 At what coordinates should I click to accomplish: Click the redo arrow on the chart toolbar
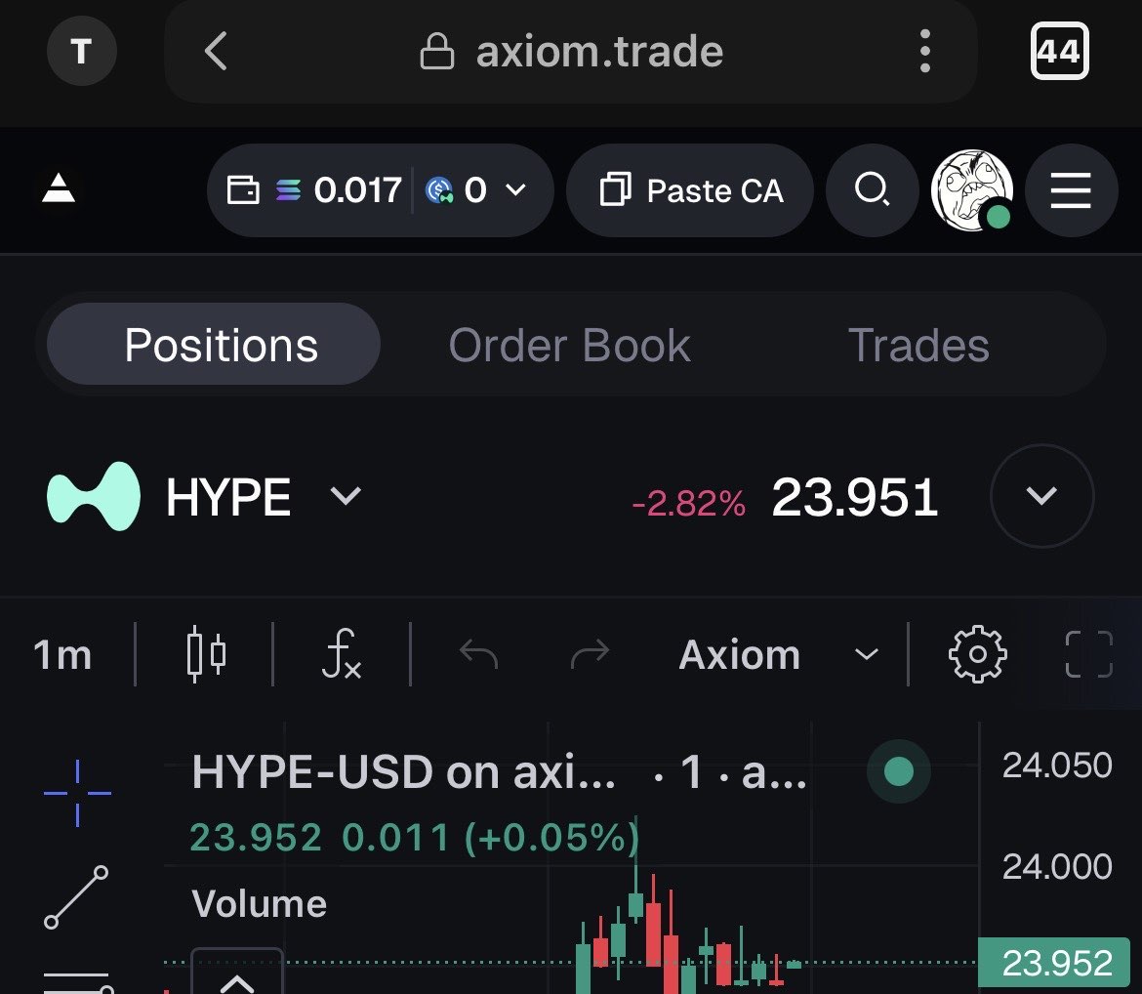(591, 655)
